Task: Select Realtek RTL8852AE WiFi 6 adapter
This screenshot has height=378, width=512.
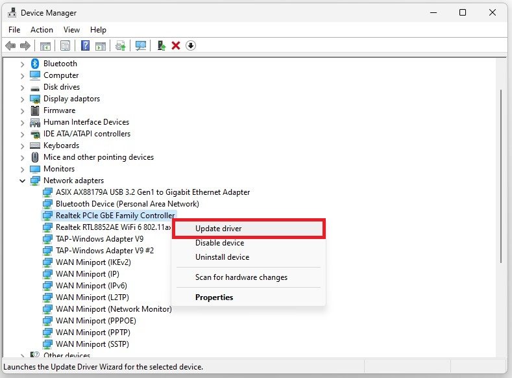Action: [x=114, y=227]
